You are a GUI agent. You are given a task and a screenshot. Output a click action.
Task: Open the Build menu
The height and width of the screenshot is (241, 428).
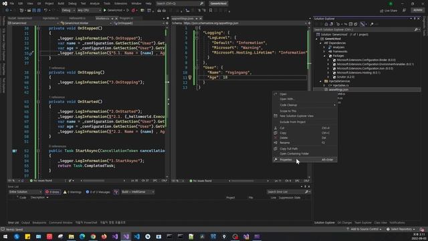pyautogui.click(x=61, y=3)
